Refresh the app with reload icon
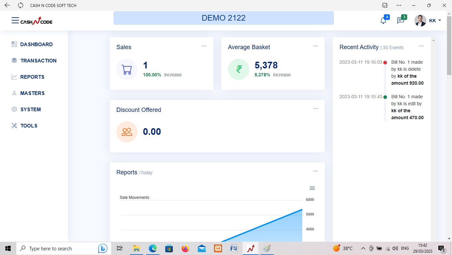Viewport: 452px width, 255px height. point(21,5)
